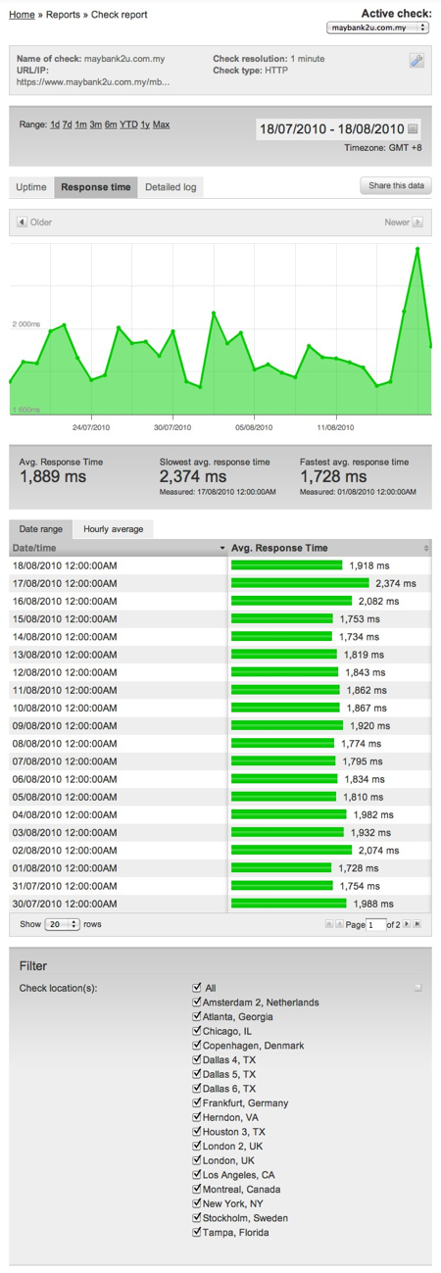Switch to the Uptime tab
The height and width of the screenshot is (1273, 441).
[31, 187]
